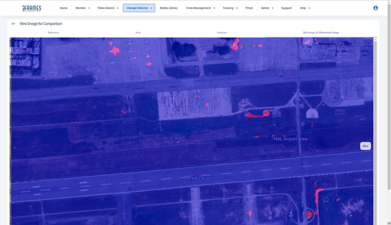Viewport: 391px width, 225px height.
Task: Open the Media Library page
Action: 169,8
